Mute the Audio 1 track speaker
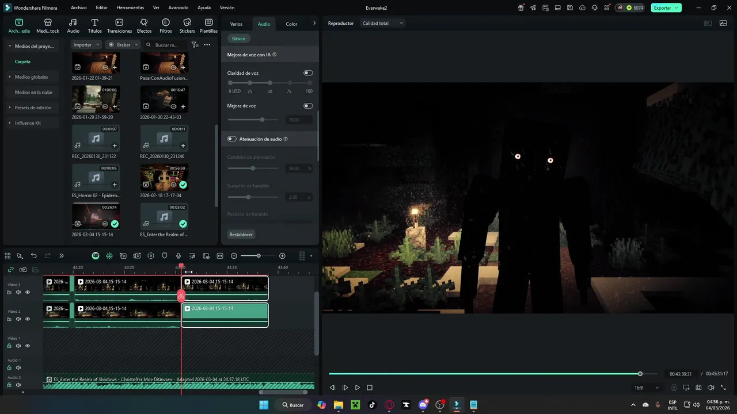The height and width of the screenshot is (414, 737). pos(18,367)
